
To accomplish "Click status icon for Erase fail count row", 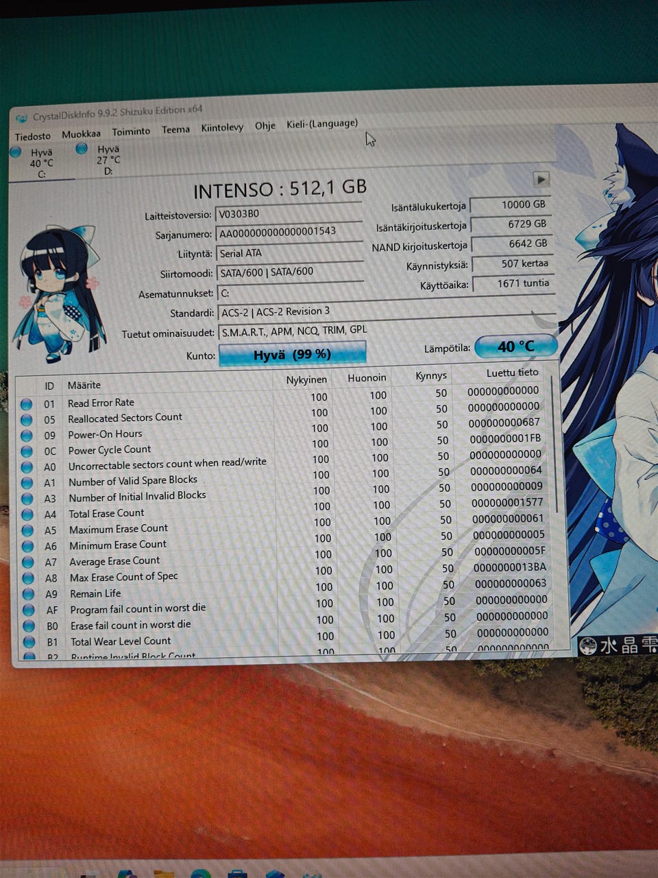I will click(x=29, y=626).
